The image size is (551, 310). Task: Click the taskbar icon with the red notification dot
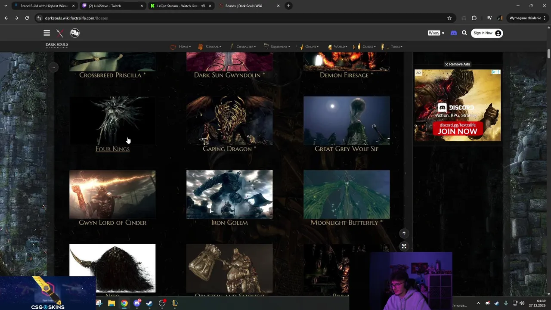tap(162, 303)
